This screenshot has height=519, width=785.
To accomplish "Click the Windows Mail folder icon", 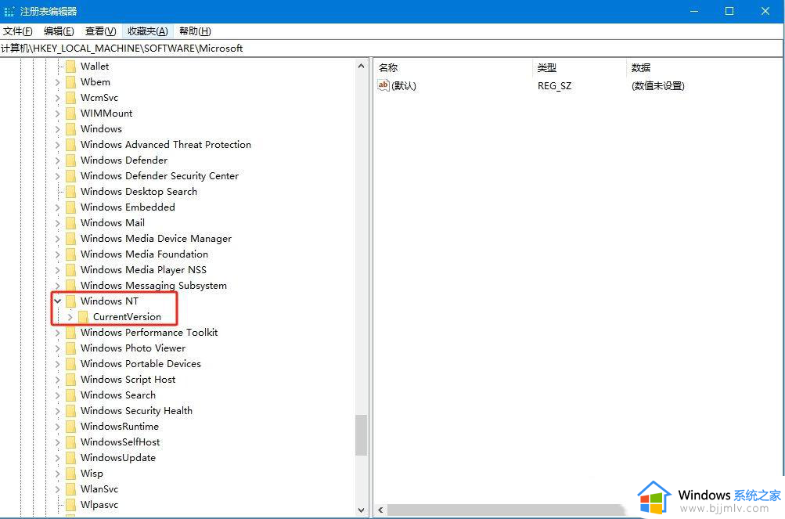I will (x=70, y=222).
